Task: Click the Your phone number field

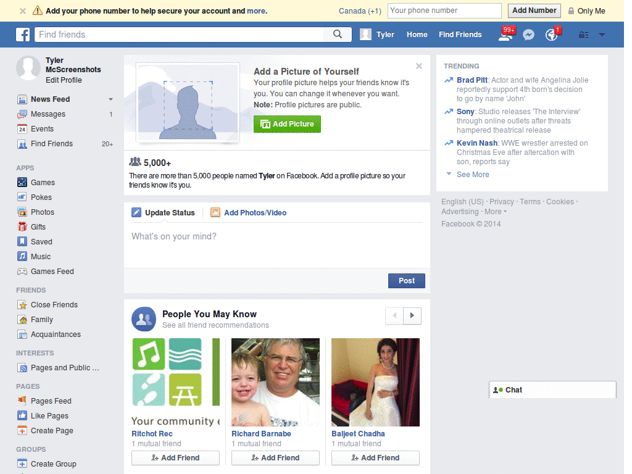Action: pyautogui.click(x=444, y=11)
